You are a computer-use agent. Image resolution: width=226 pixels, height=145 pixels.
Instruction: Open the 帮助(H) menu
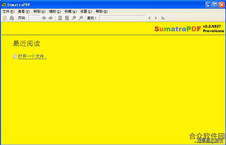pos(102,11)
